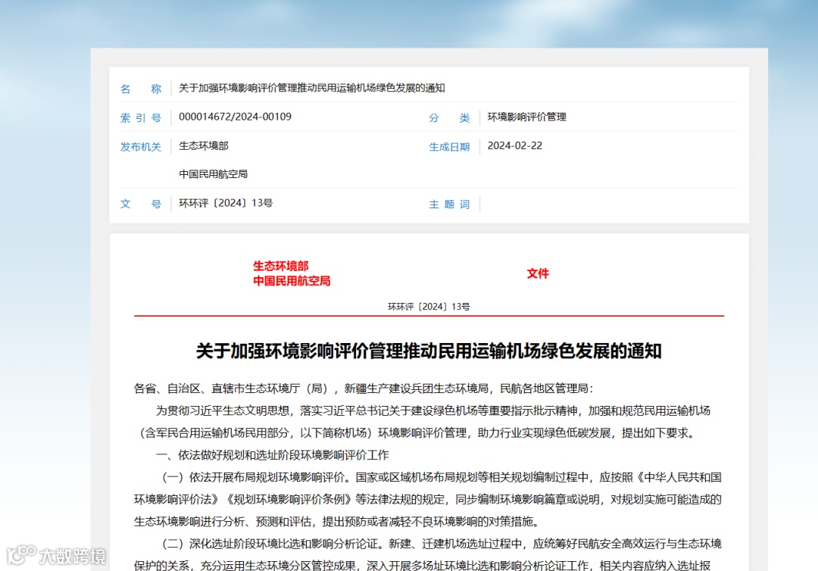Click the 文号 field label

pyautogui.click(x=141, y=204)
